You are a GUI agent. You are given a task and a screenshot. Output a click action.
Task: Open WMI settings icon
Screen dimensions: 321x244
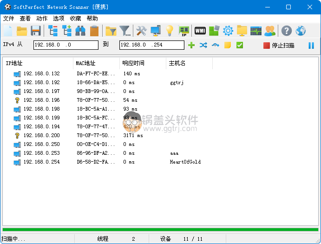tap(200, 31)
